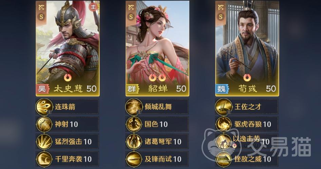This screenshot has width=321, height=169.
Task: Open the 王佐之才 skill icon
Action: point(224,107)
